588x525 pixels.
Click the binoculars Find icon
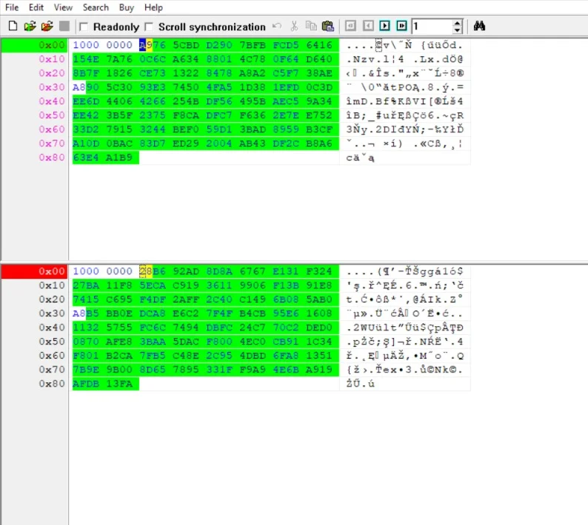[x=479, y=27]
